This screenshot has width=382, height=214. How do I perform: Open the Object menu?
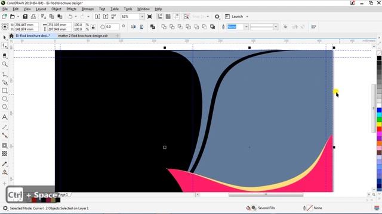(56, 9)
